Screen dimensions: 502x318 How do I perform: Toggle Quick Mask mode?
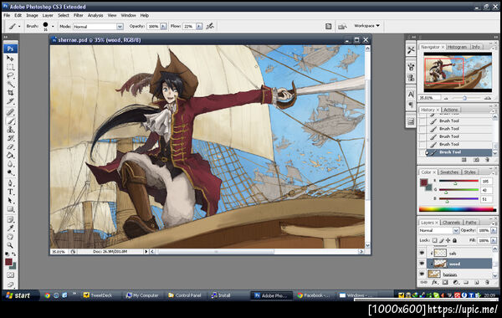(10, 275)
